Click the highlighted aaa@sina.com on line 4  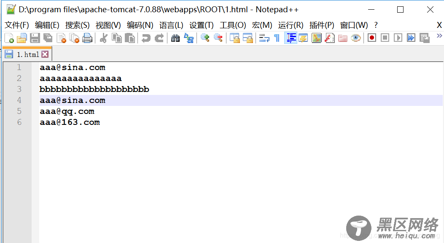73,100
